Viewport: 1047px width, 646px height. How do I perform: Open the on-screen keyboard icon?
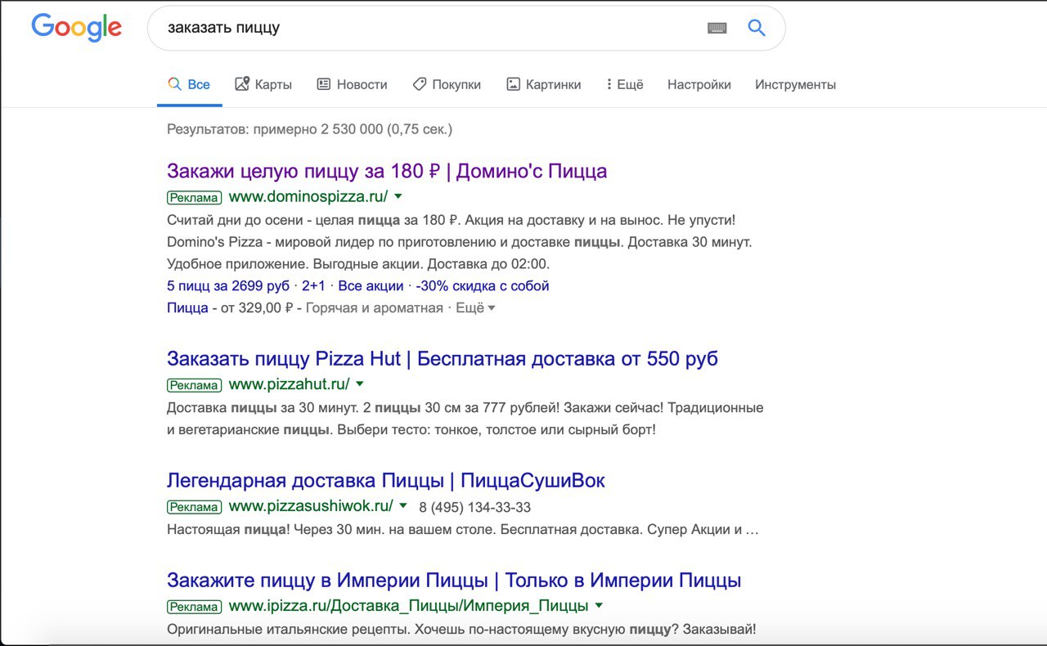click(717, 28)
